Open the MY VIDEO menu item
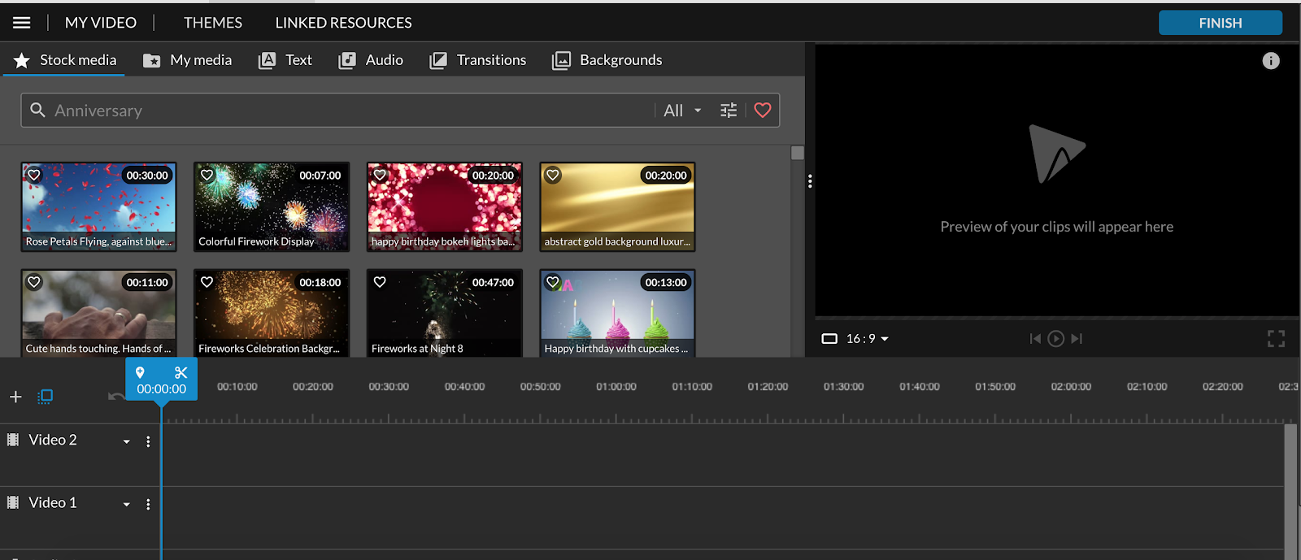The width and height of the screenshot is (1301, 560). tap(101, 23)
